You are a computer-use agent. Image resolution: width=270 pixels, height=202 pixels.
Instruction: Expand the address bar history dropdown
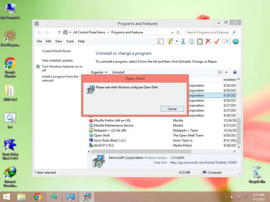click(x=172, y=32)
